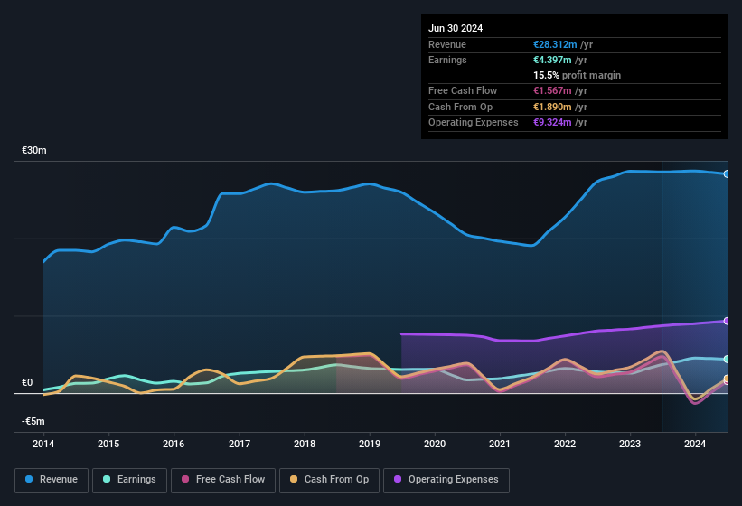The height and width of the screenshot is (506, 742).
Task: Select the 2024 label on the x-axis
Action: pos(695,444)
